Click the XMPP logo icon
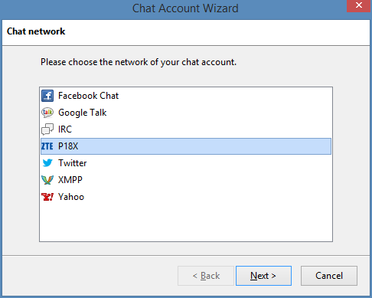Viewport: 372px width, 298px height. [x=47, y=180]
